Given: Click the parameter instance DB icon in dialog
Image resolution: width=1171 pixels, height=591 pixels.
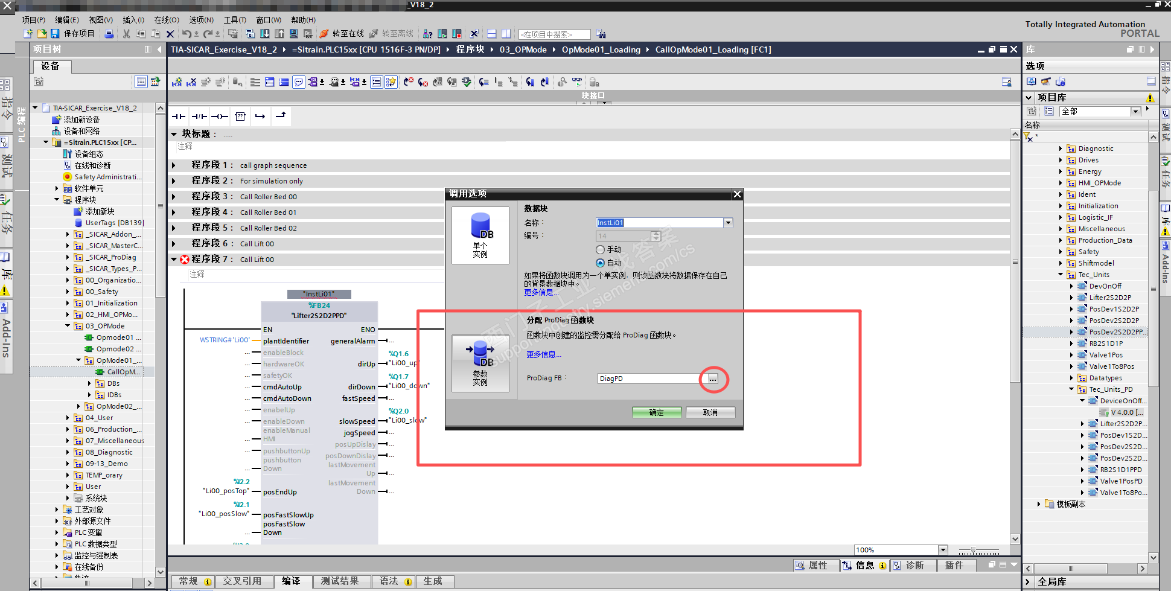Looking at the screenshot, I should 480,363.
